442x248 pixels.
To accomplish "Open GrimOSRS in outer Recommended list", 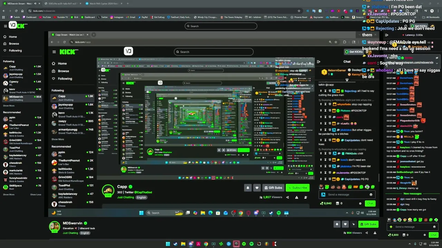I will 22,142.
